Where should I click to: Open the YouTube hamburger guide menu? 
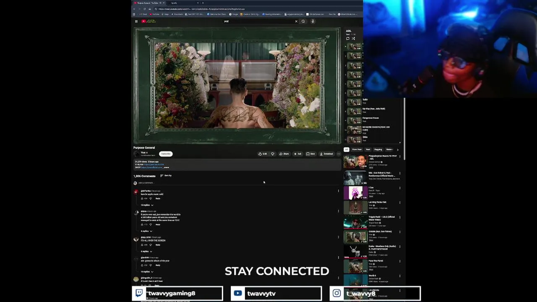(x=136, y=21)
